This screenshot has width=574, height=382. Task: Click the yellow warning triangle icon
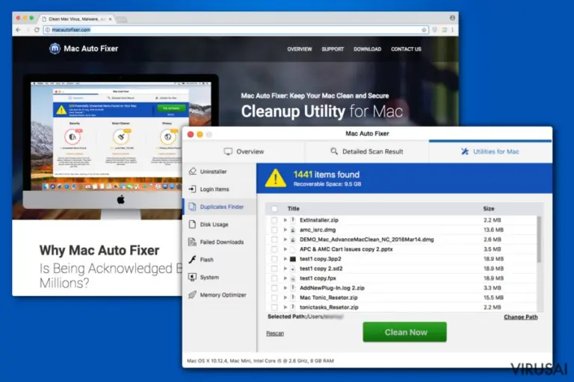point(276,178)
